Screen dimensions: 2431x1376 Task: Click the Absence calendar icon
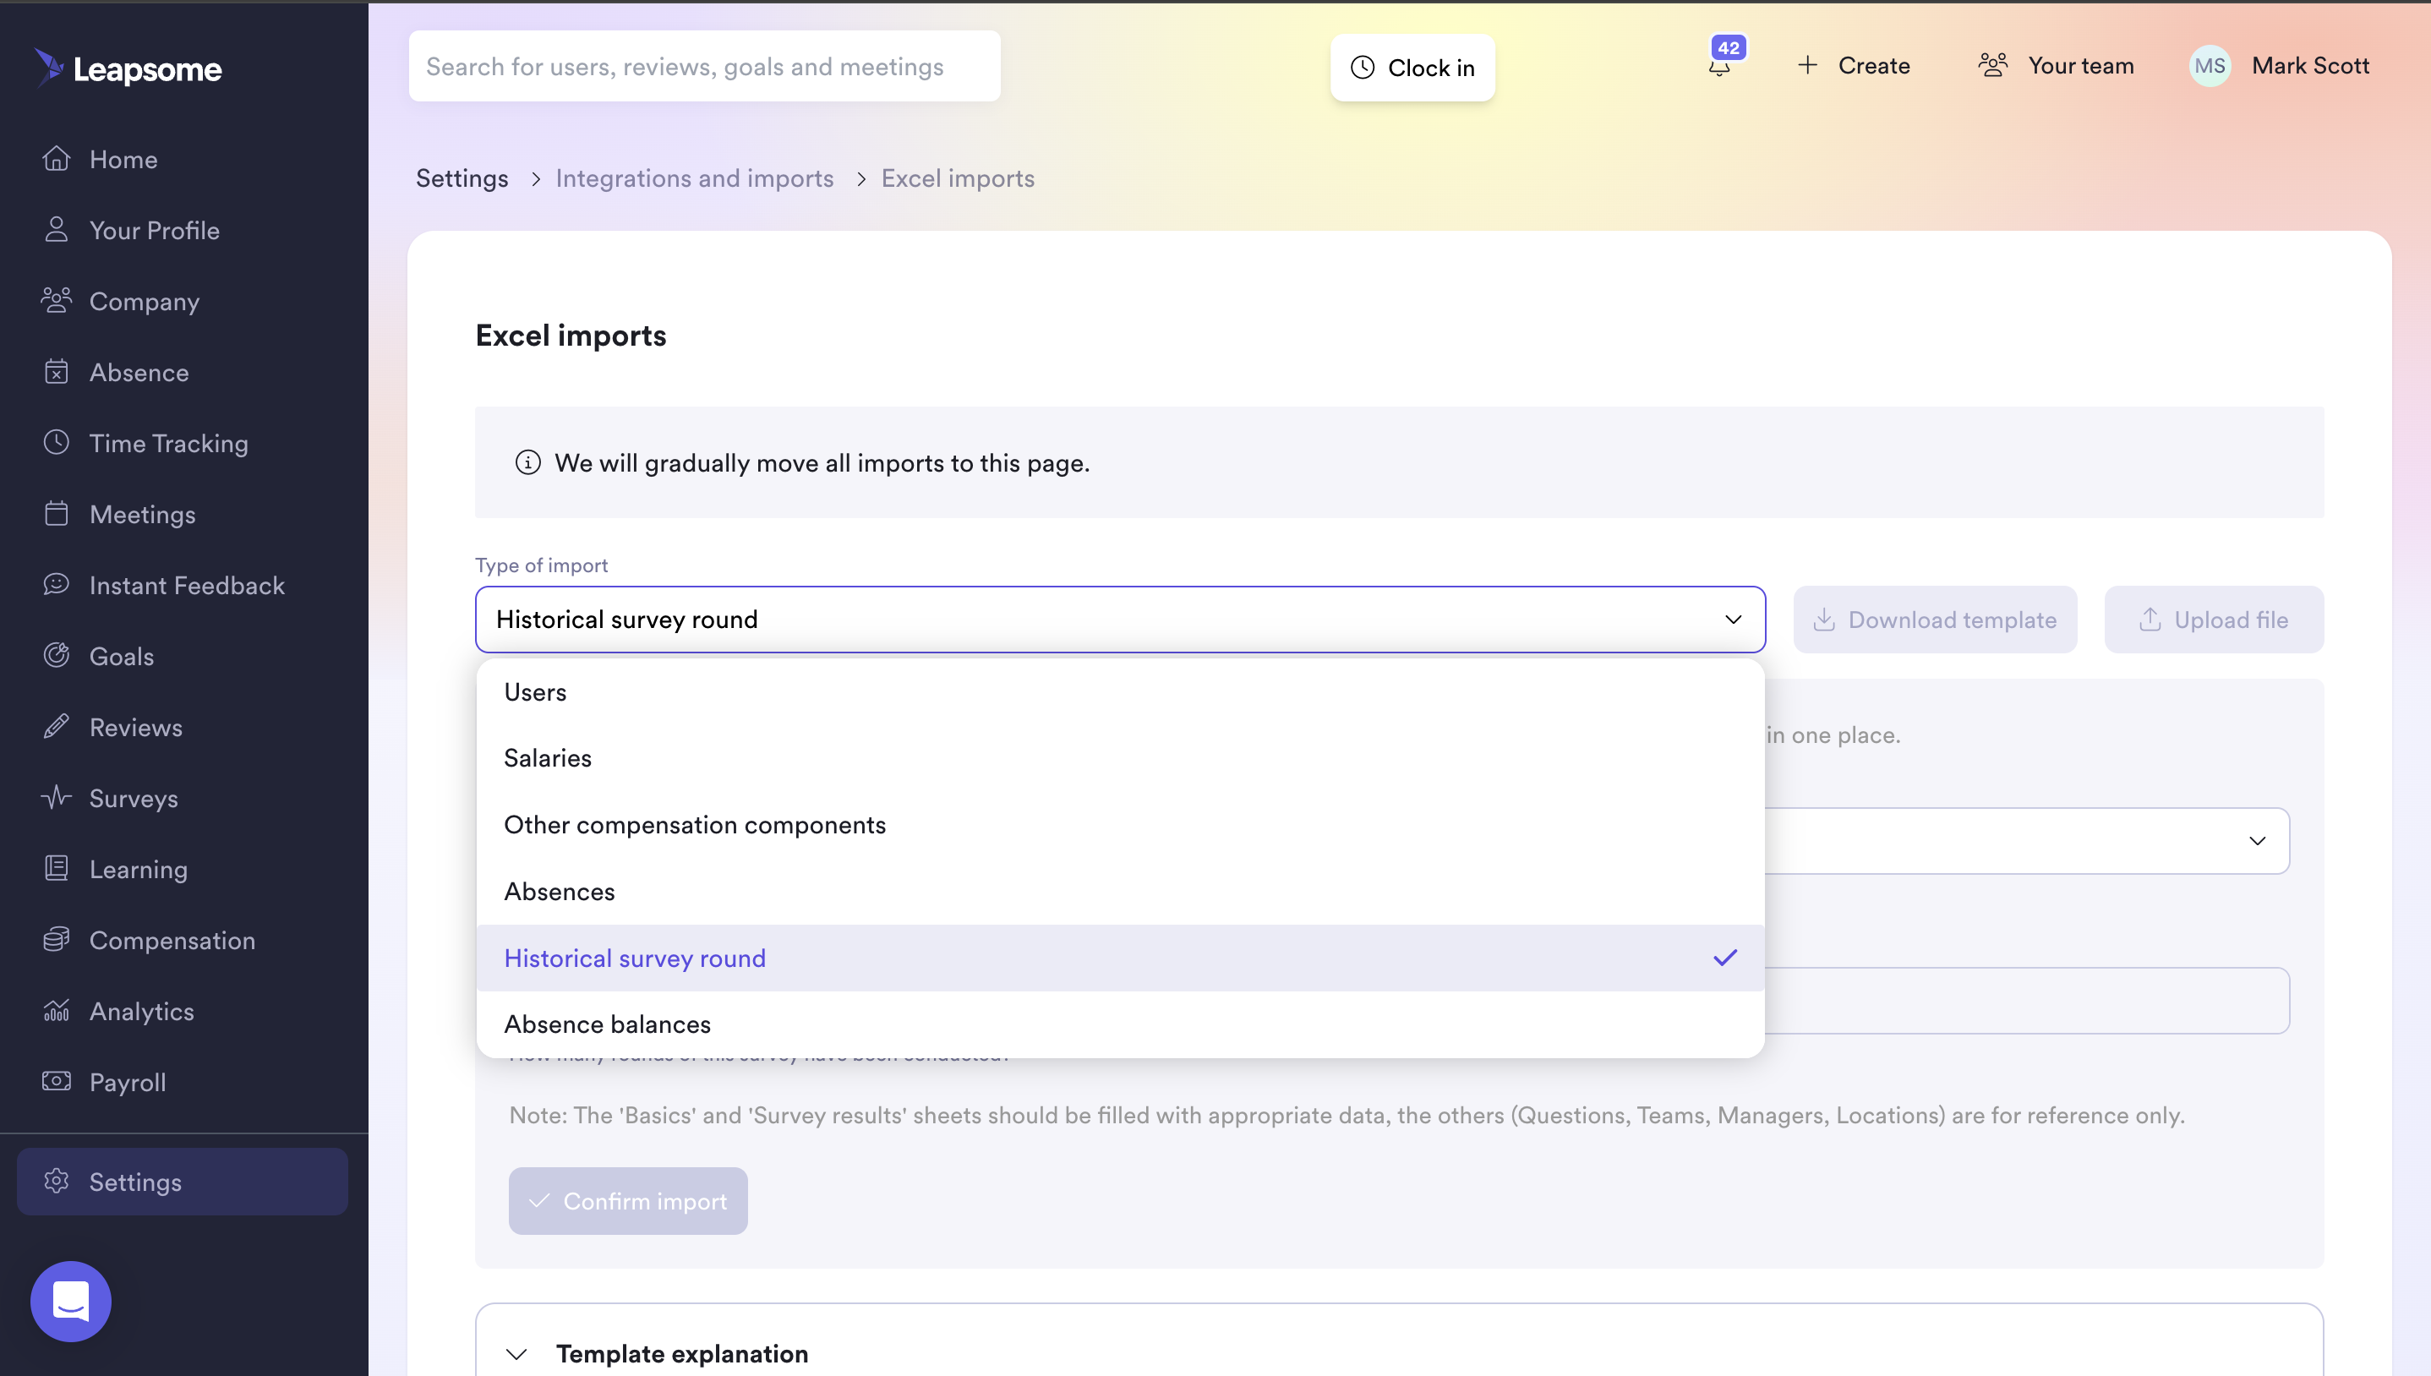point(57,371)
